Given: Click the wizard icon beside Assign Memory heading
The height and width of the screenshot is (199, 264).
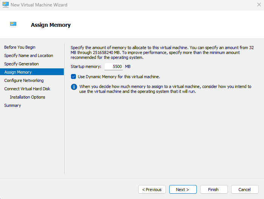Looking at the screenshot, I should click(x=14, y=25).
